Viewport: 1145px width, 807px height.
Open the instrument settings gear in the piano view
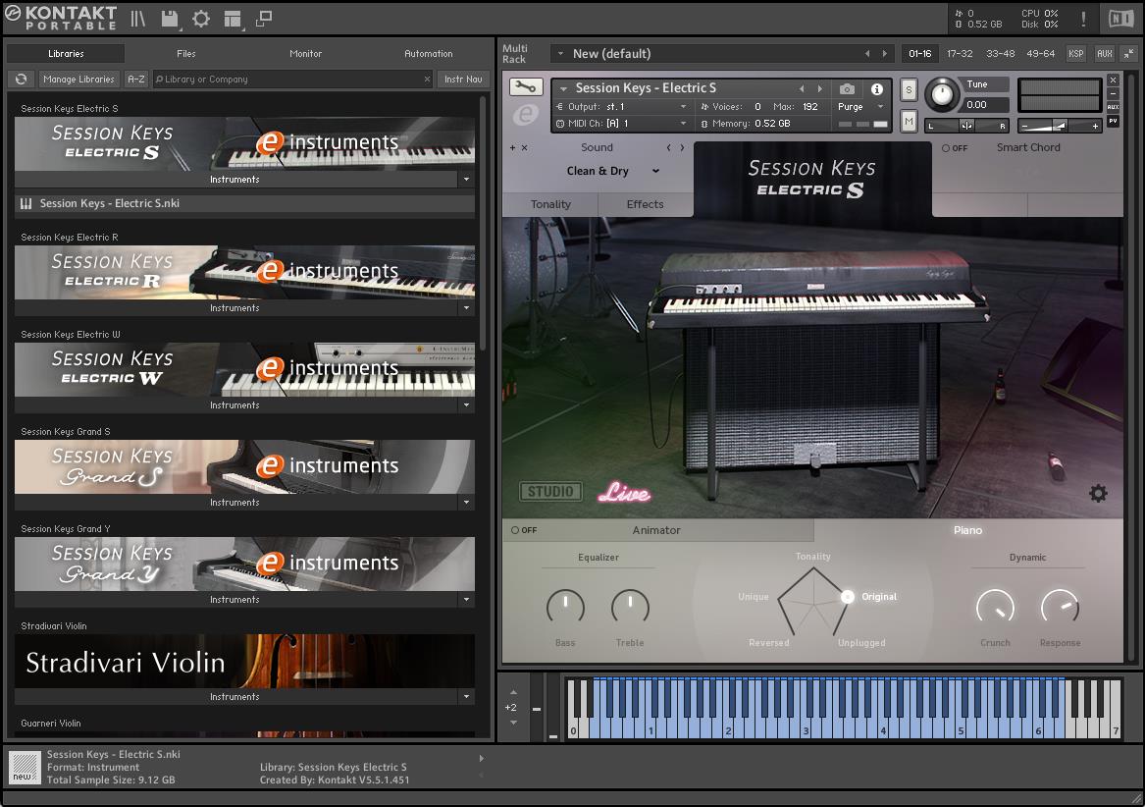tap(1098, 493)
